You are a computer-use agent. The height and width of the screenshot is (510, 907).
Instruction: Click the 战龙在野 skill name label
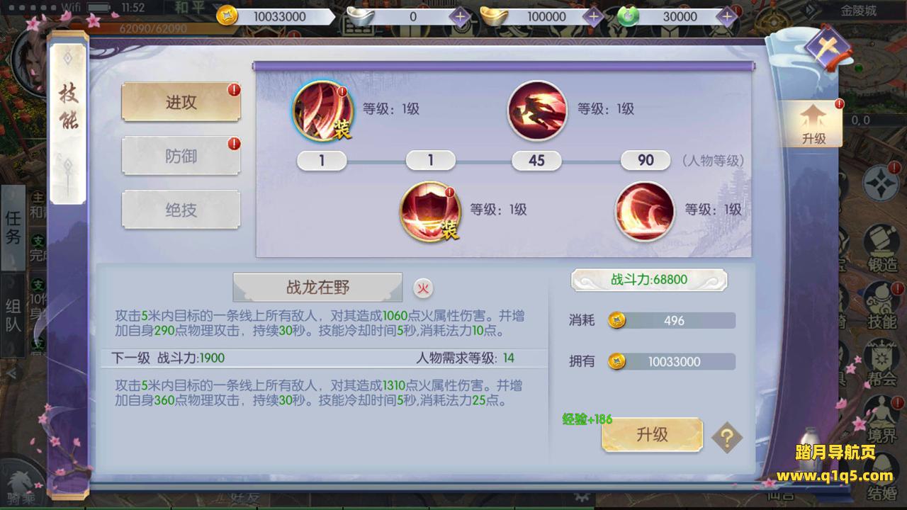coord(317,288)
